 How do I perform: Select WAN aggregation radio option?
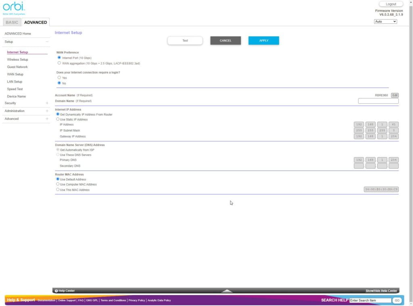pos(59,63)
